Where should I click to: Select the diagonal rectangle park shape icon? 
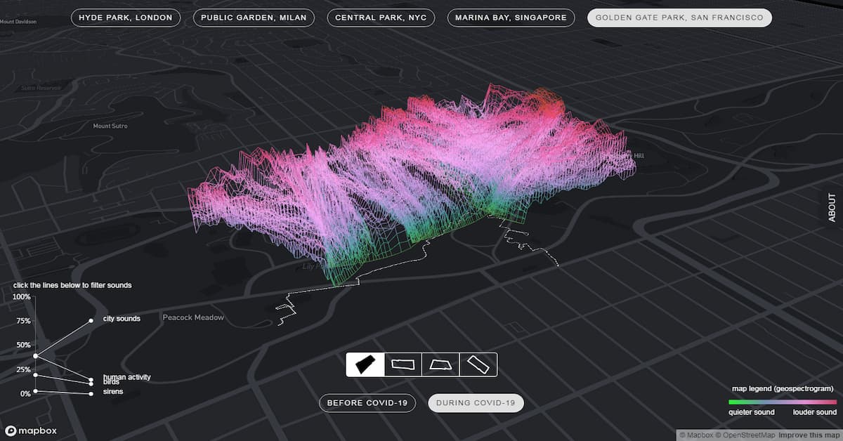coord(478,364)
